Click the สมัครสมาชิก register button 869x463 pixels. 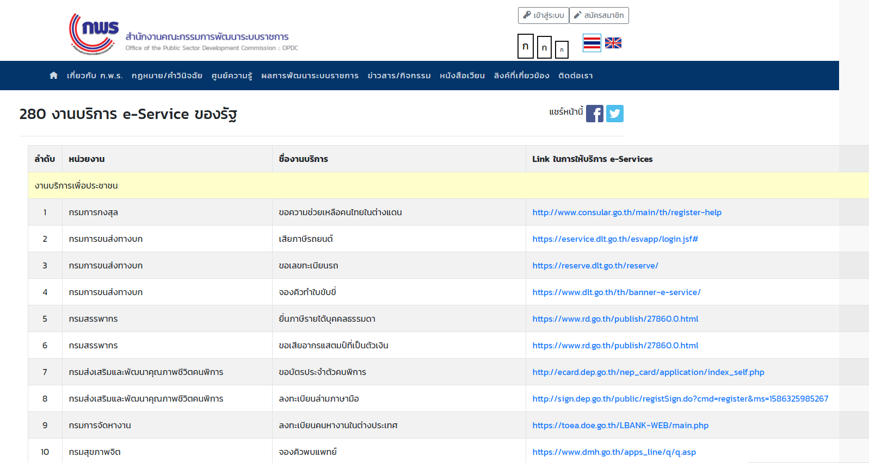[x=599, y=15]
